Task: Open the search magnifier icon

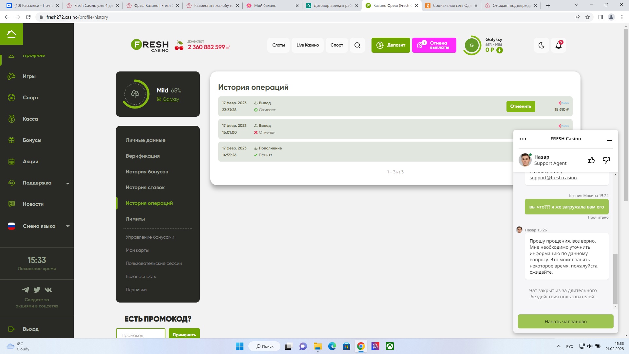Action: pos(357,45)
